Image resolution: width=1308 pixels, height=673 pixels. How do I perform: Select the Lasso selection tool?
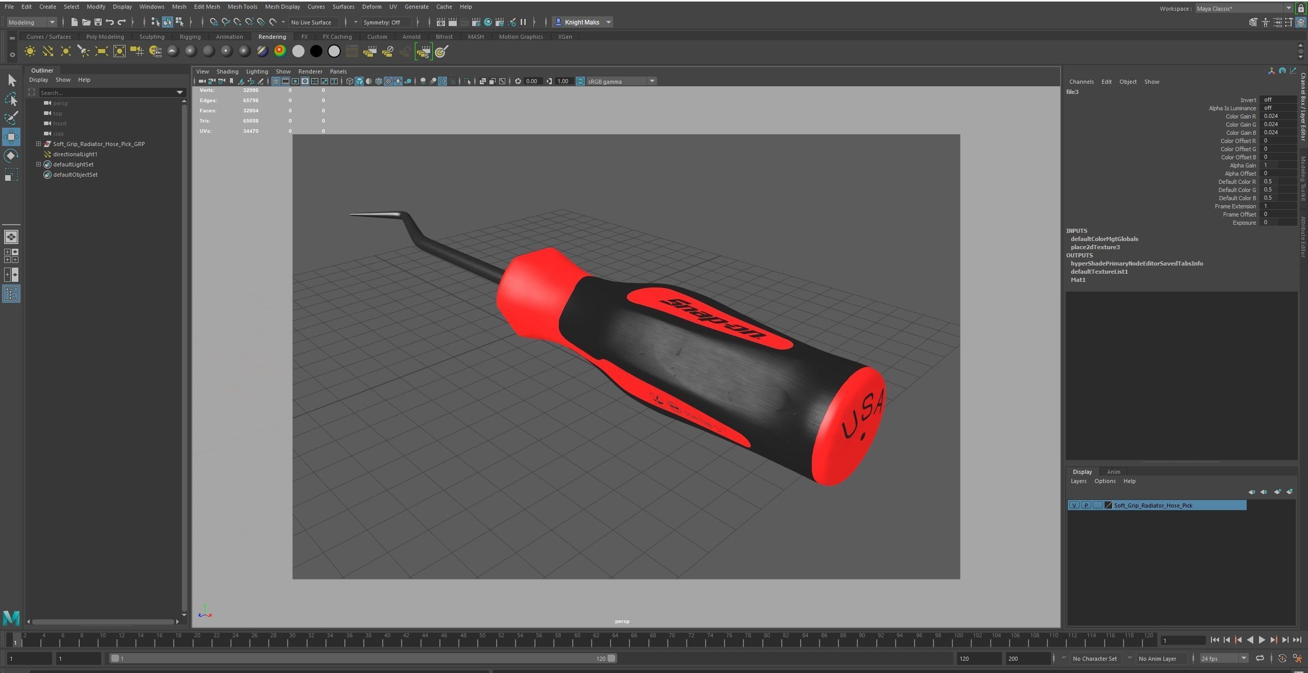(11, 99)
